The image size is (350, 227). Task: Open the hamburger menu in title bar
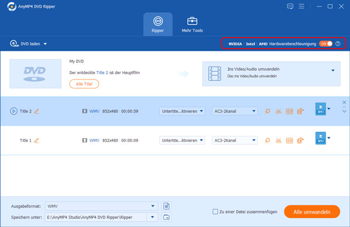(x=302, y=6)
